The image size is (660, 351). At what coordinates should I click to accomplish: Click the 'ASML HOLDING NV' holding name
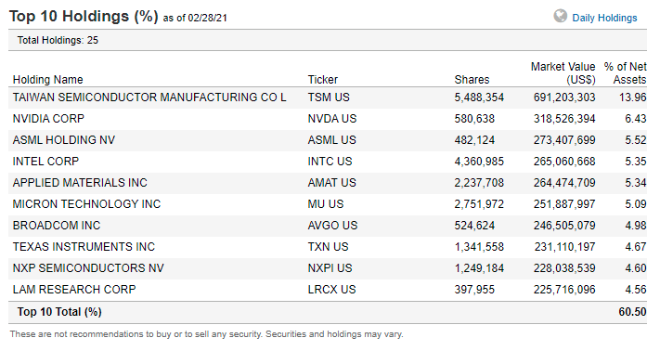click(x=63, y=140)
